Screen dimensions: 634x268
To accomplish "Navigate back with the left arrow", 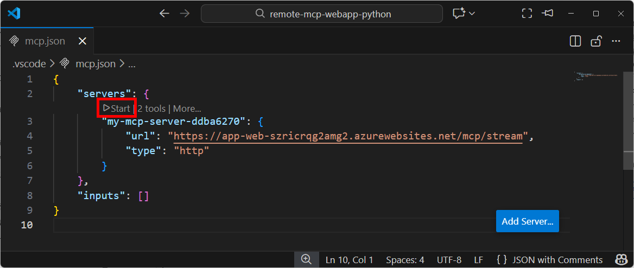I will tap(164, 14).
